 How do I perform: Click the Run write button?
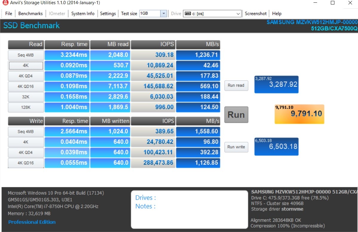pyautogui.click(x=236, y=147)
